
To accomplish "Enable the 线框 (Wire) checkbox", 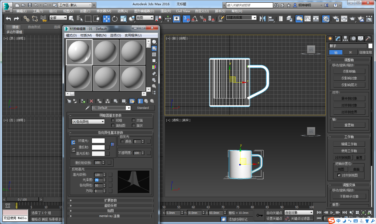I will click(113, 120).
